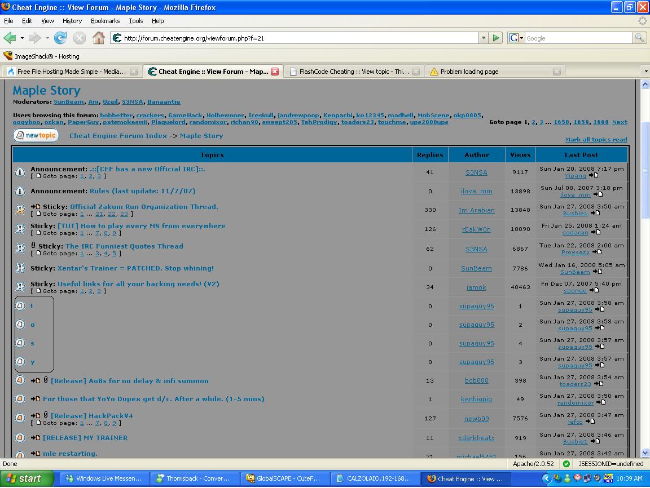Click the Forward arrow in the toolbar
The width and height of the screenshot is (650, 488).
click(x=35, y=38)
